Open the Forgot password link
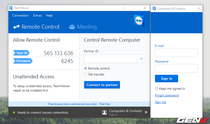 pos(167,95)
